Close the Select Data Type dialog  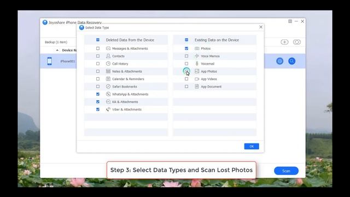tap(261, 27)
